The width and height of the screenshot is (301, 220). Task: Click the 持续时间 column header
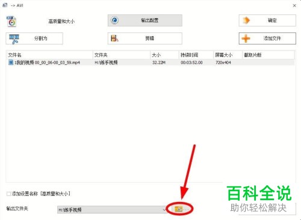tap(196, 55)
